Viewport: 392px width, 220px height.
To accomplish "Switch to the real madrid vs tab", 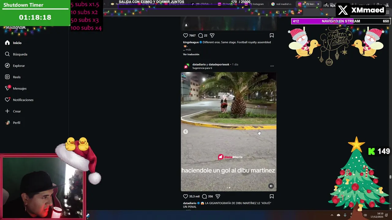I will 281,4.
